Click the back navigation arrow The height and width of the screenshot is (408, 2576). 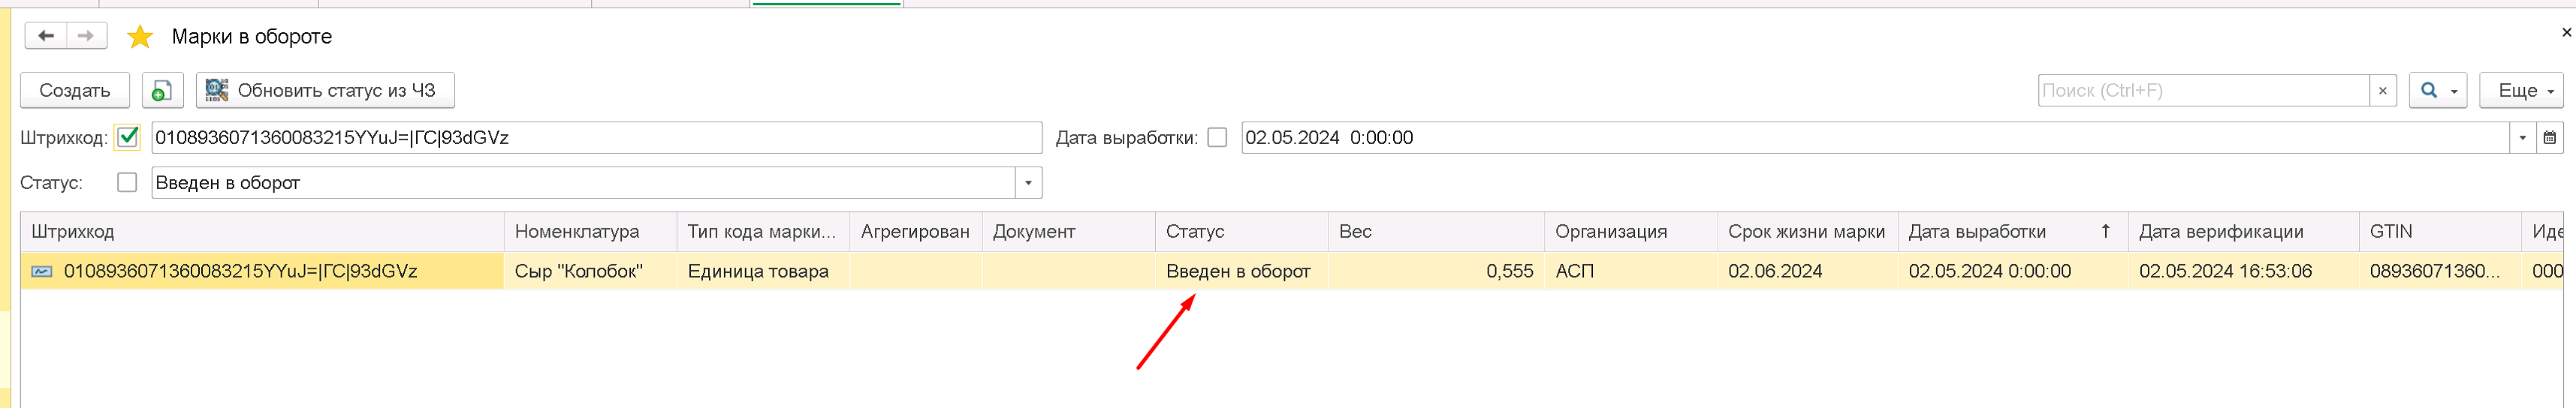coord(46,36)
